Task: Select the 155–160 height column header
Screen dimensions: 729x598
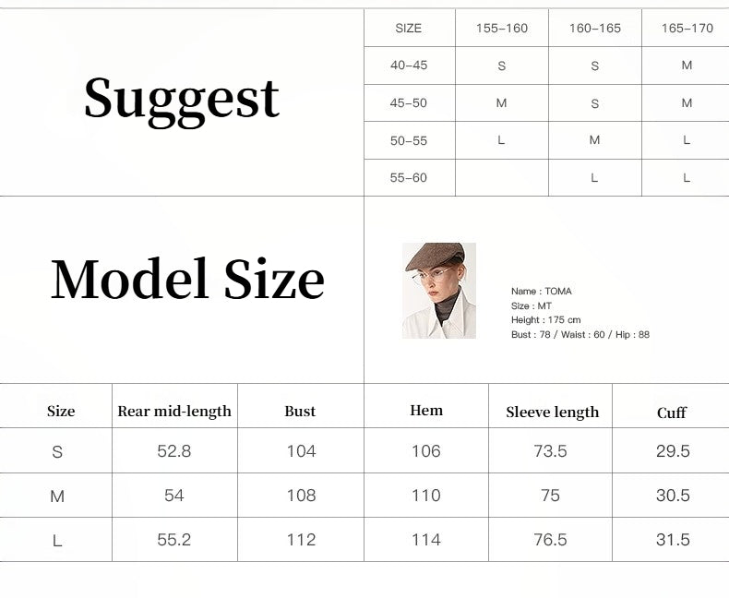Action: (x=502, y=29)
